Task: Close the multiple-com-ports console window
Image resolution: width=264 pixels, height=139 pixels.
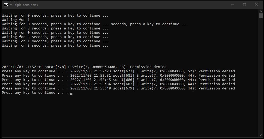Action: pyautogui.click(x=257, y=5)
